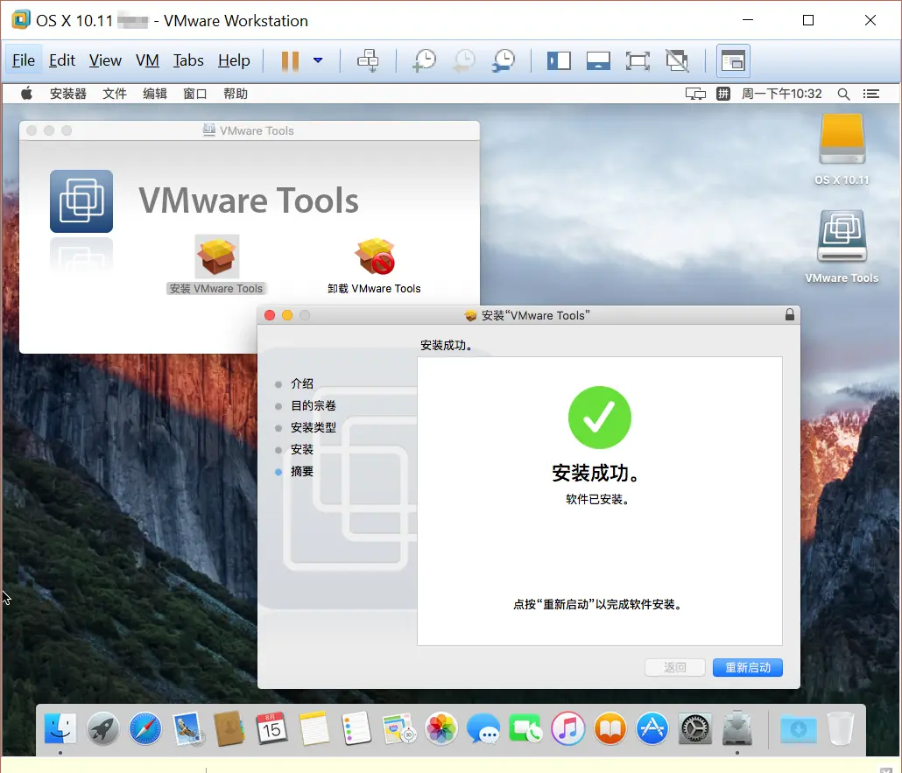This screenshot has width=902, height=773.
Task: Click the 返回 button in the installer
Action: coord(674,667)
